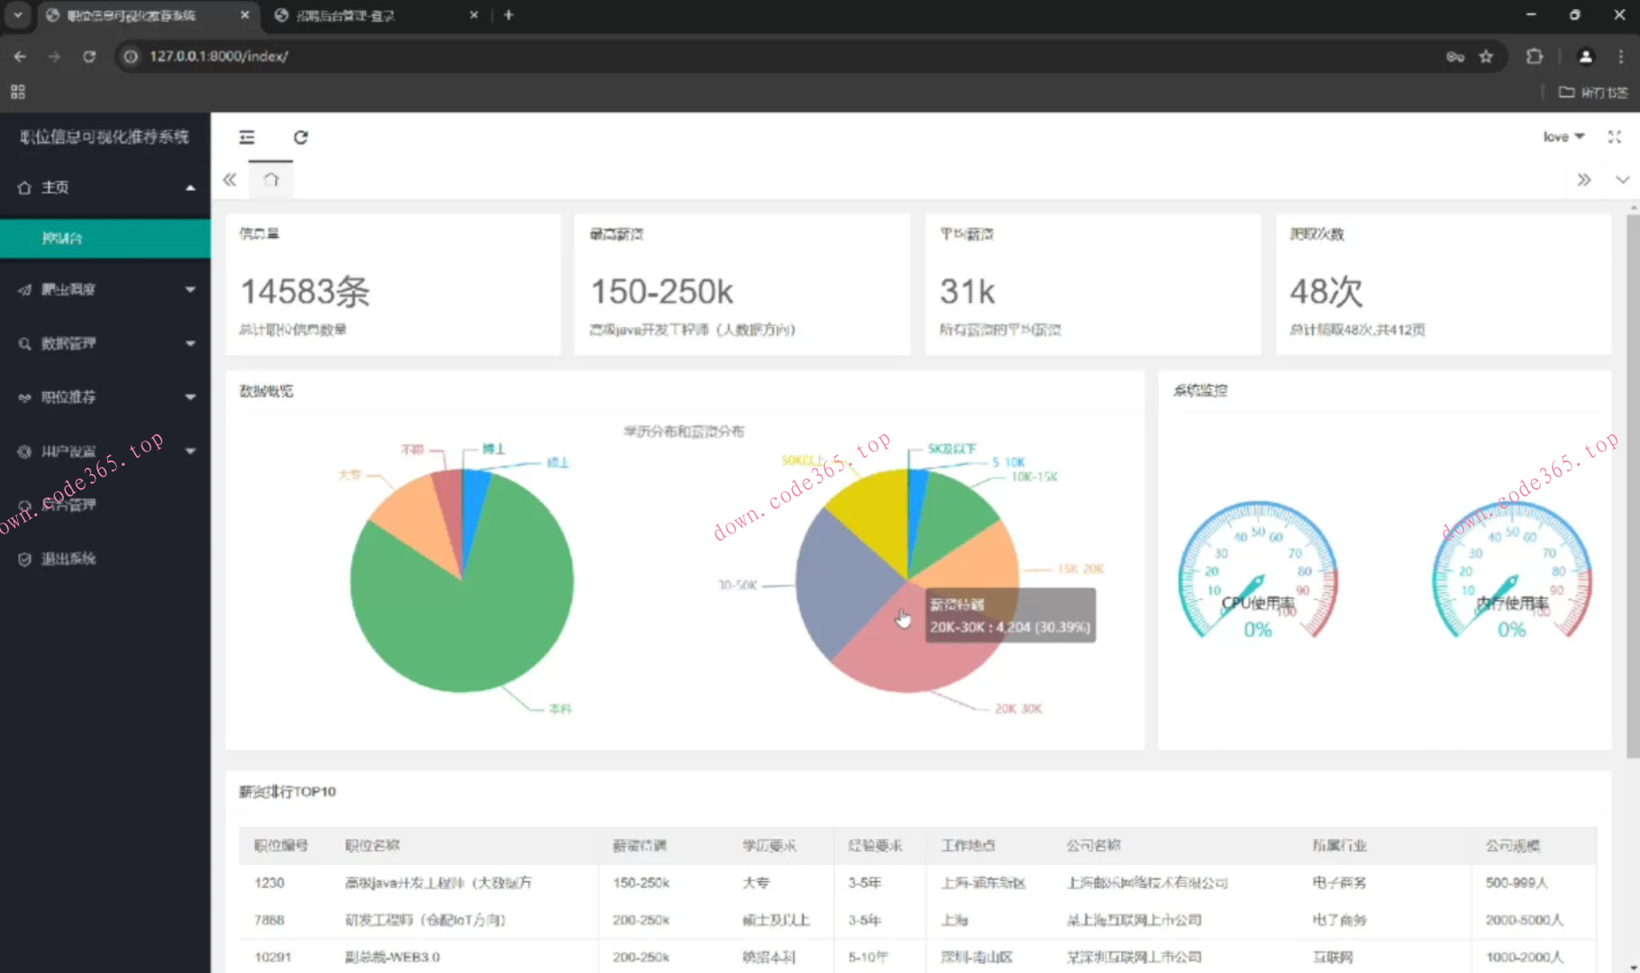Click the home icon tab

pos(271,180)
